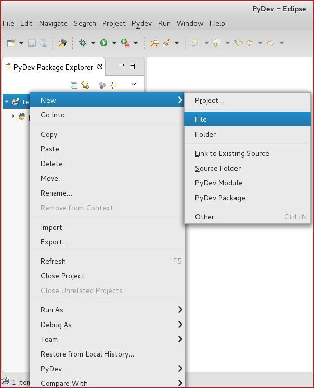The height and width of the screenshot is (388, 314).
Task: Expand the Debug As submenu
Action: coord(107,325)
